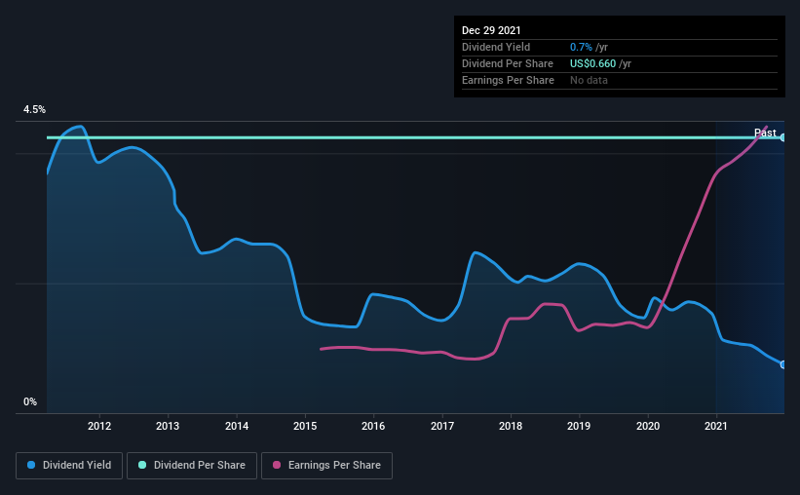Screen dimensions: 800x495
Task: Toggle the Dividend Per Share legend button
Action: tap(192, 466)
